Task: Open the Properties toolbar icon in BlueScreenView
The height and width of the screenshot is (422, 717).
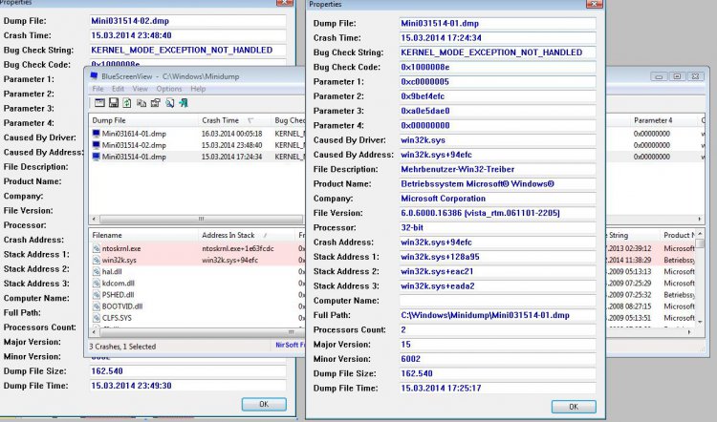Action: tap(156, 103)
